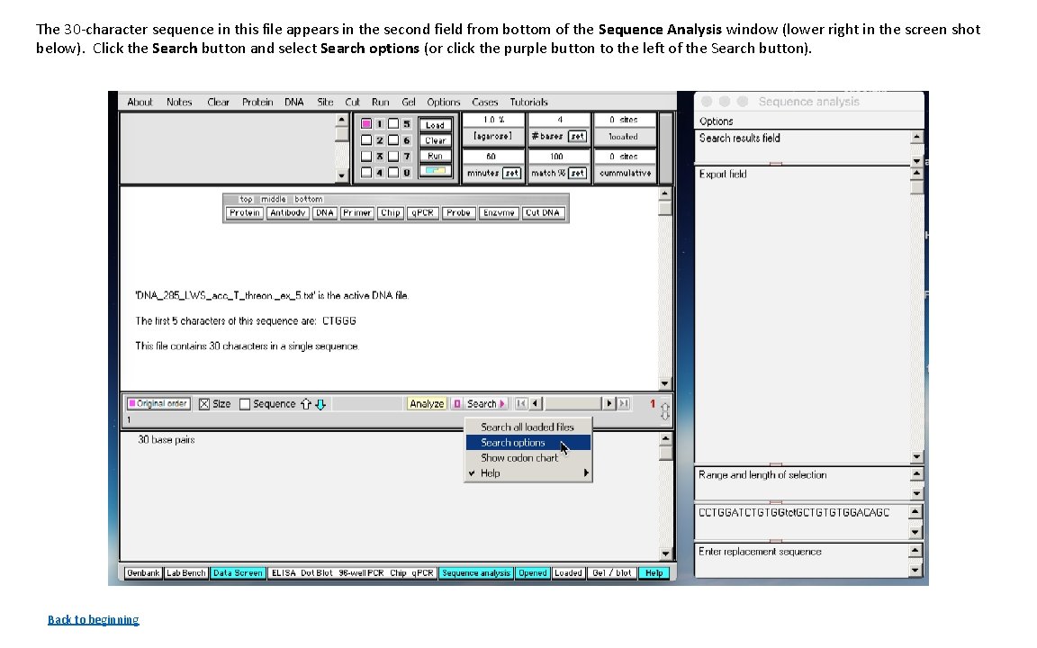Viewport: 1037px width, 648px height.
Task: Click the down-arrow sort icon next to Sequence
Action: 321,404
